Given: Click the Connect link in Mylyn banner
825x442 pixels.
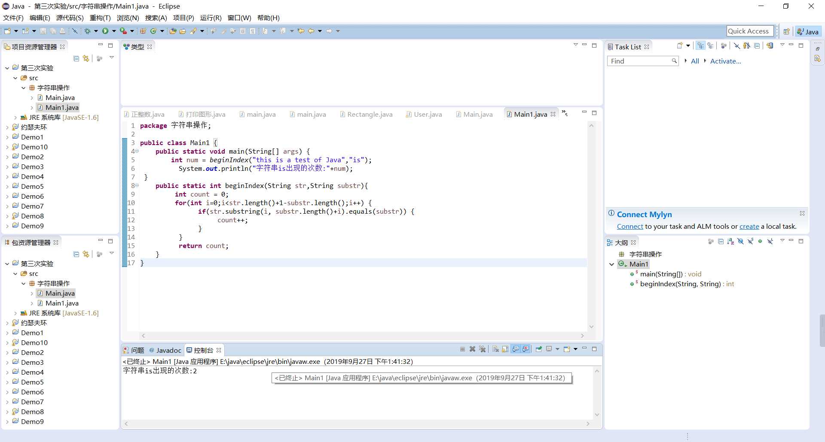Looking at the screenshot, I should tap(630, 226).
